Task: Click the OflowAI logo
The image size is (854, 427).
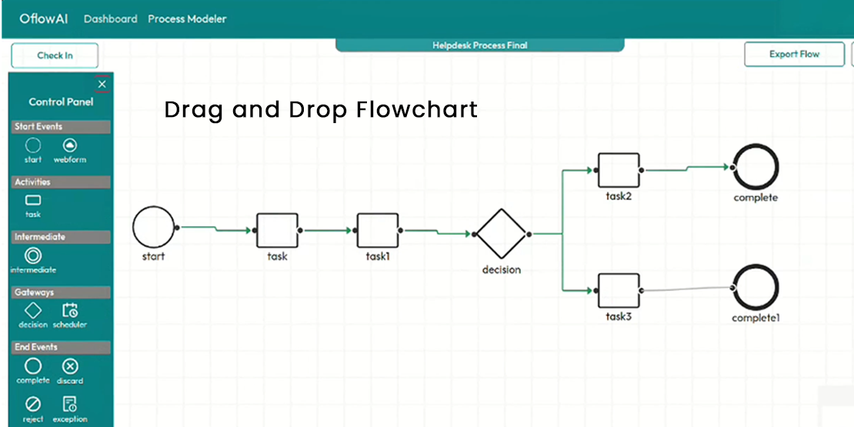Action: point(44,18)
